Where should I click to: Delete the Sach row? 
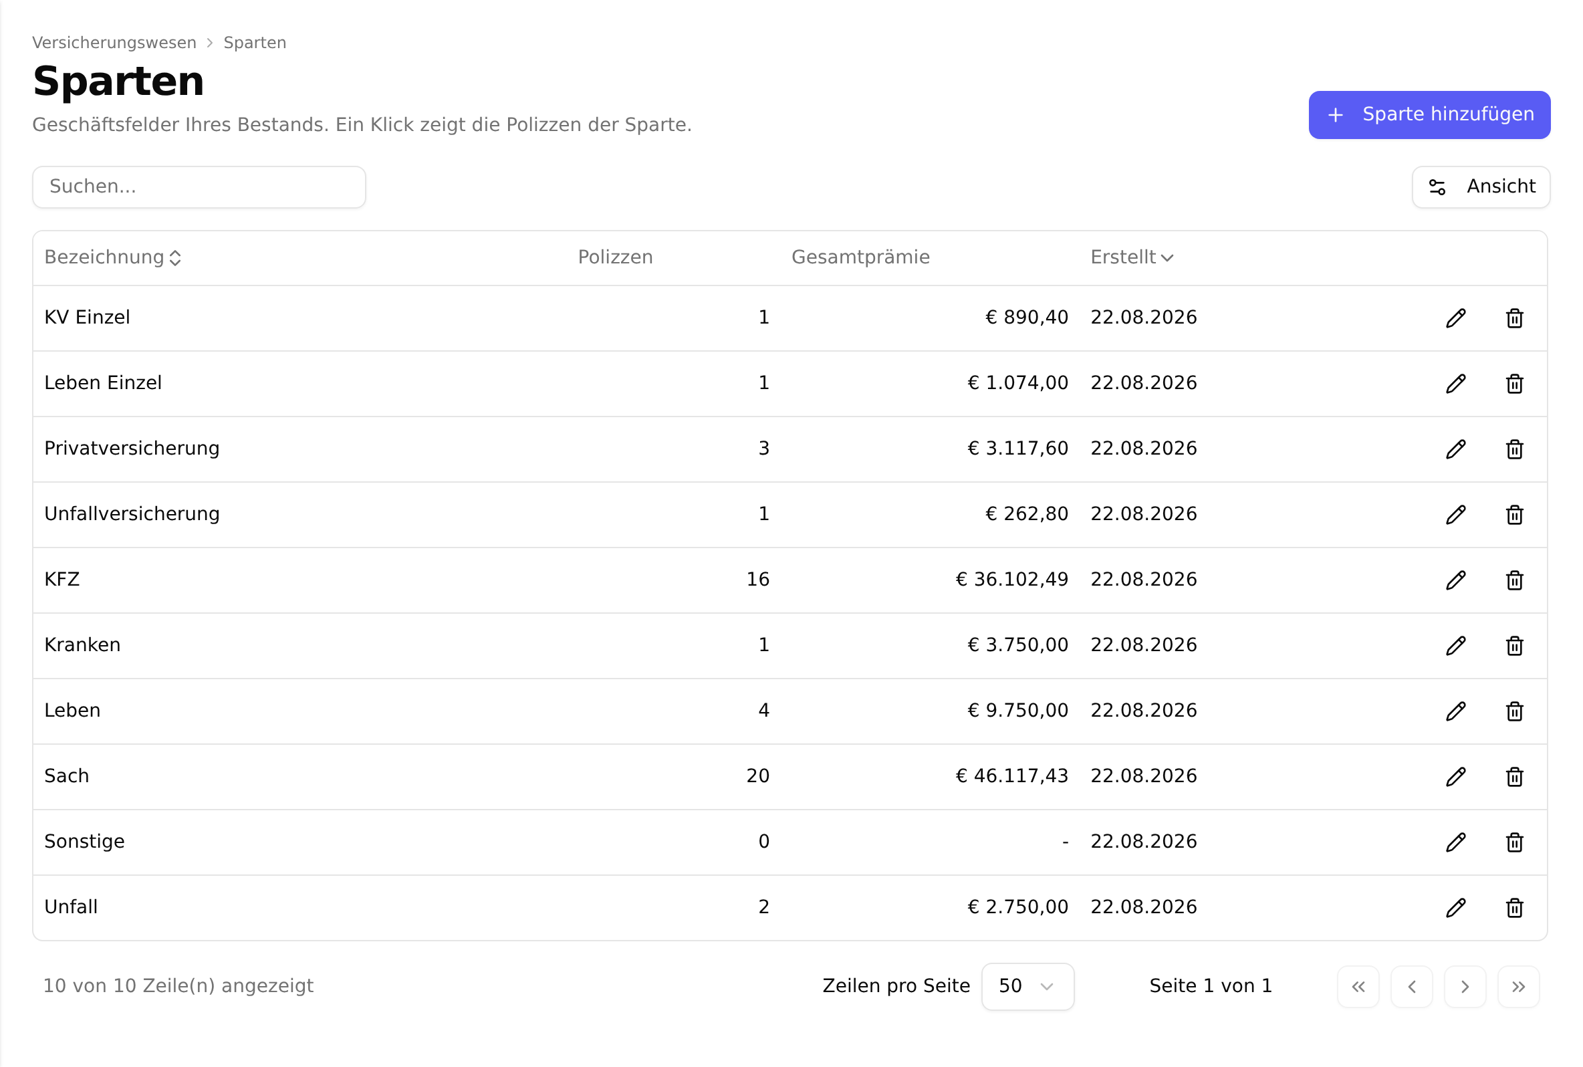[x=1514, y=776]
